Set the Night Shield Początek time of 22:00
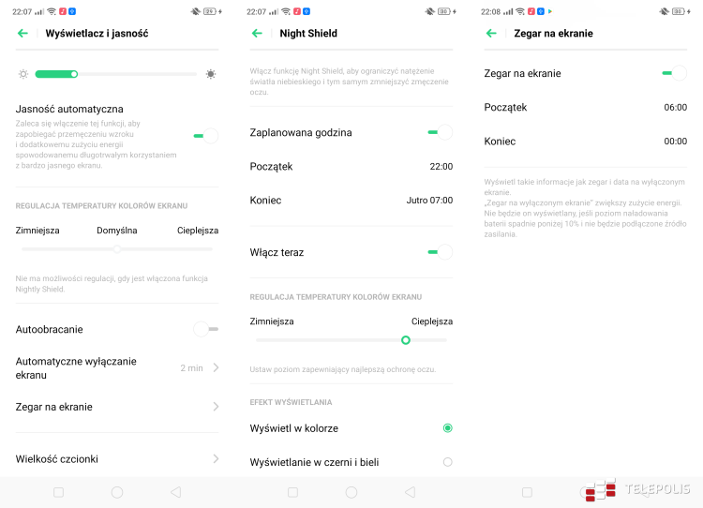 pyautogui.click(x=441, y=166)
